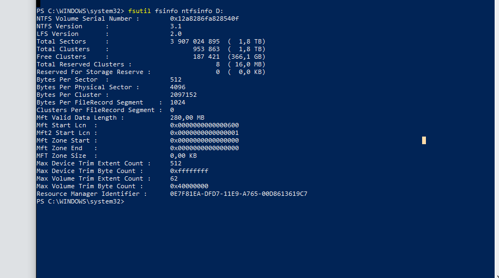
Task: Click the Mft2 Start Lcn hex value
Action: [205, 133]
